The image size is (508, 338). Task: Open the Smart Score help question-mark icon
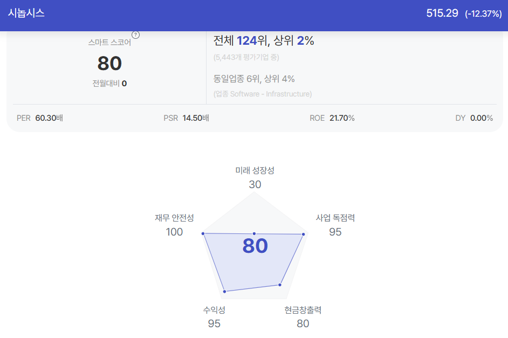point(135,35)
